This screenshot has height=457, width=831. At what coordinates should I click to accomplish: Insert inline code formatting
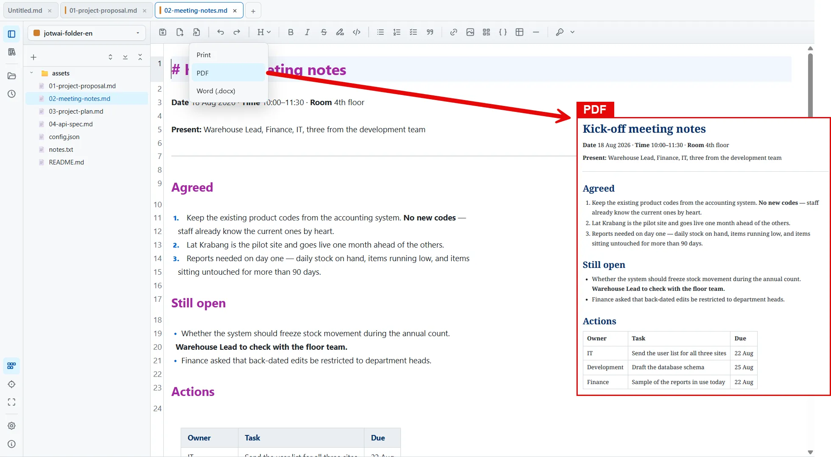click(x=357, y=32)
